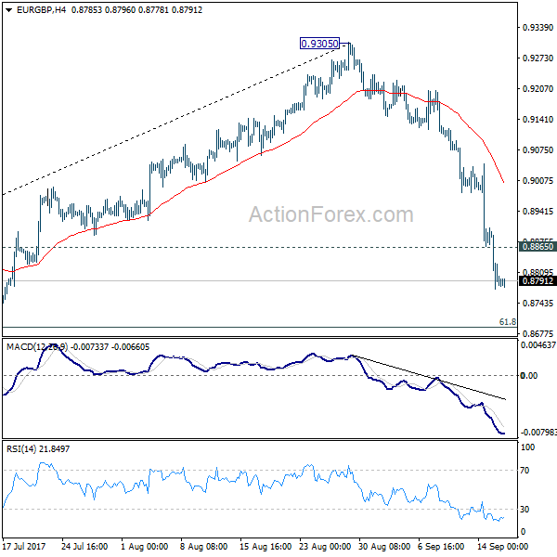This screenshot has width=557, height=557.
Task: Click the RSI 30 level label
Action: click(525, 510)
